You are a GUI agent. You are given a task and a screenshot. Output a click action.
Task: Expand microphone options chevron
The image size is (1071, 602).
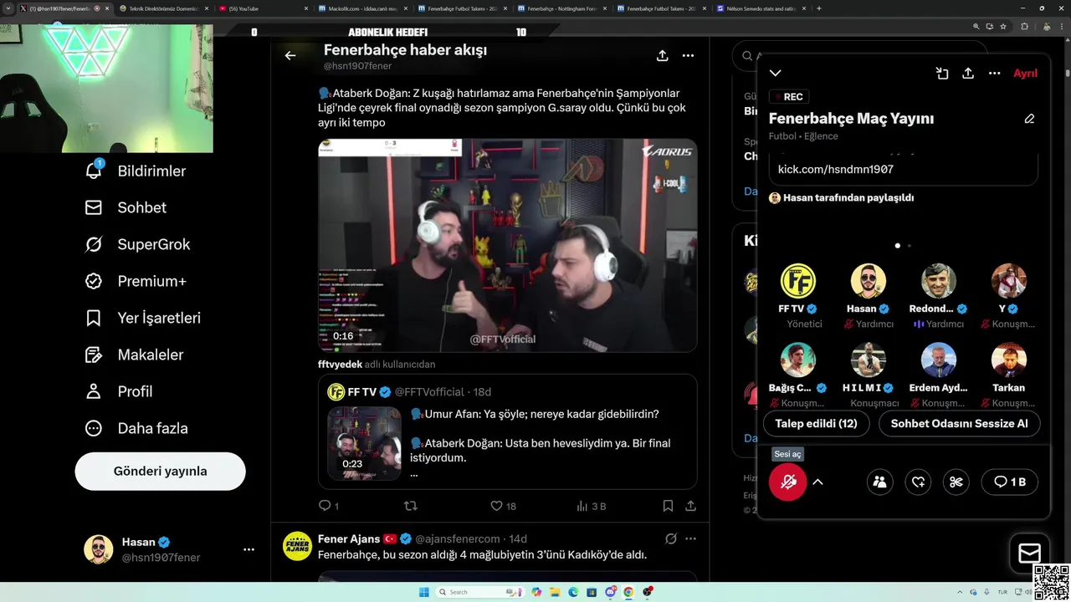tap(818, 482)
